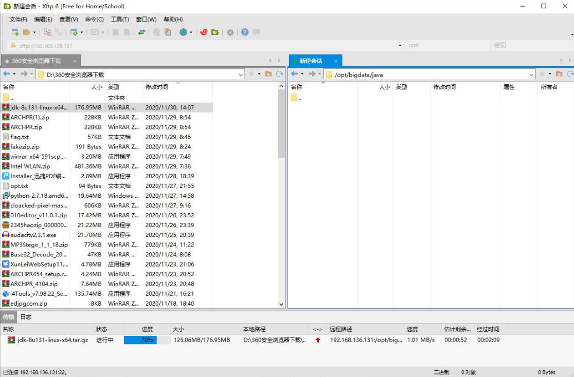The image size is (574, 377).
Task: Close the 新建会话 remote tab
Action: 335,61
